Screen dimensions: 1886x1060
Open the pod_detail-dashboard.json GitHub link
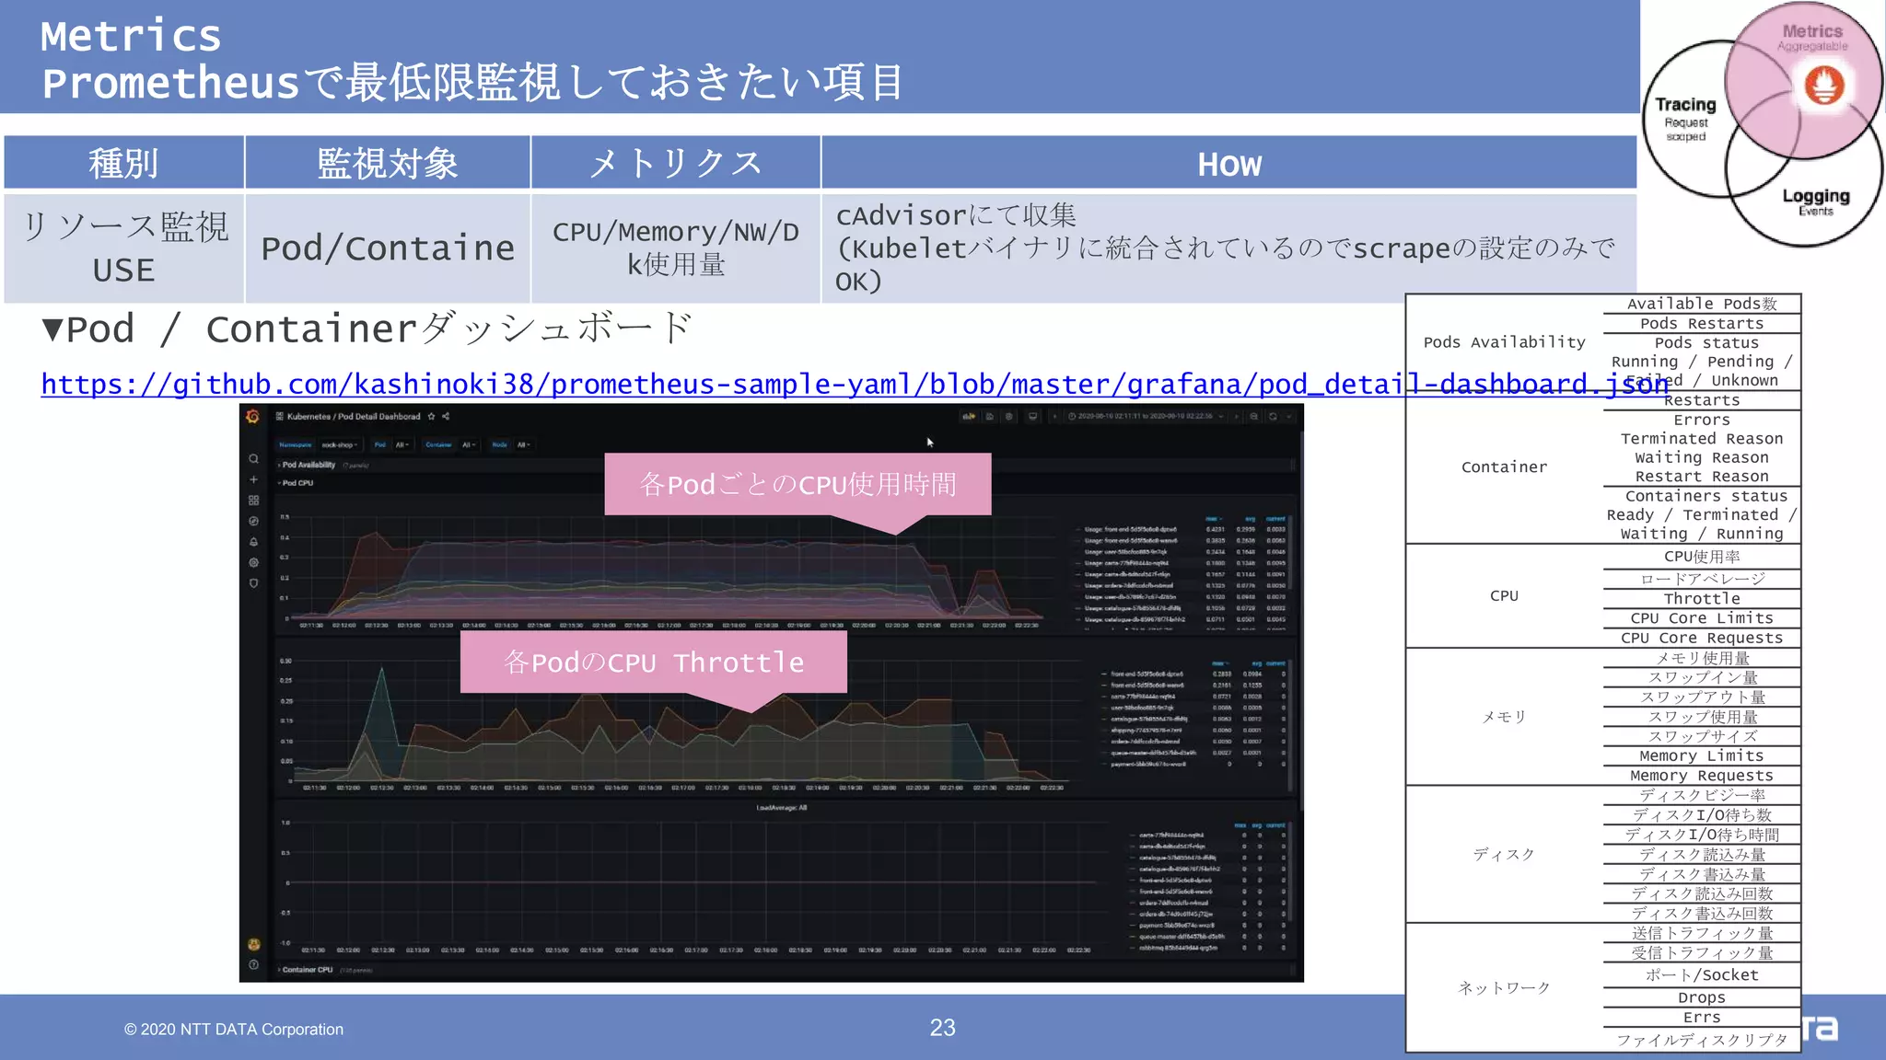[x=855, y=384]
